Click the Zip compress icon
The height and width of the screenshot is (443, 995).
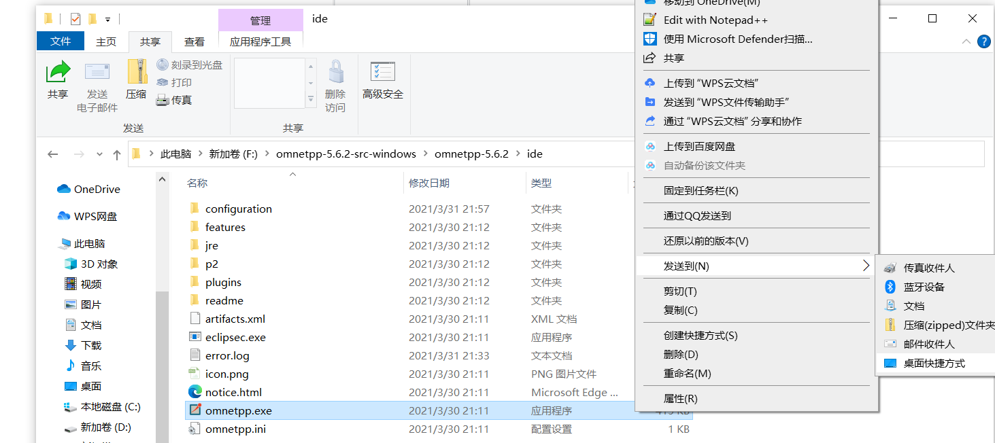(137, 71)
